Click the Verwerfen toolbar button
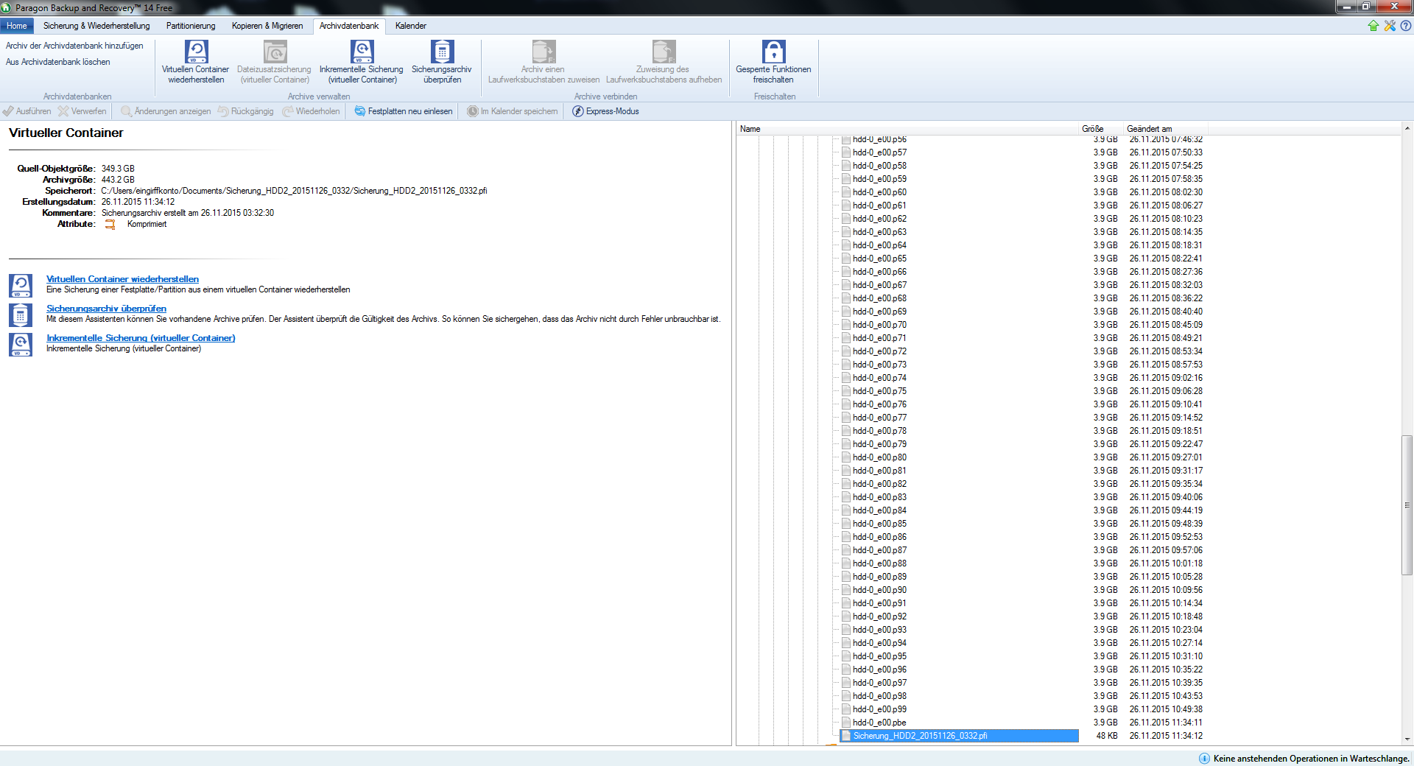The width and height of the screenshot is (1414, 766). pyautogui.click(x=82, y=111)
